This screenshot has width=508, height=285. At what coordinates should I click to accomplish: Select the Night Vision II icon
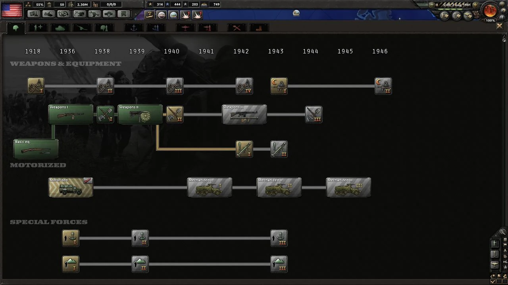coord(383,86)
